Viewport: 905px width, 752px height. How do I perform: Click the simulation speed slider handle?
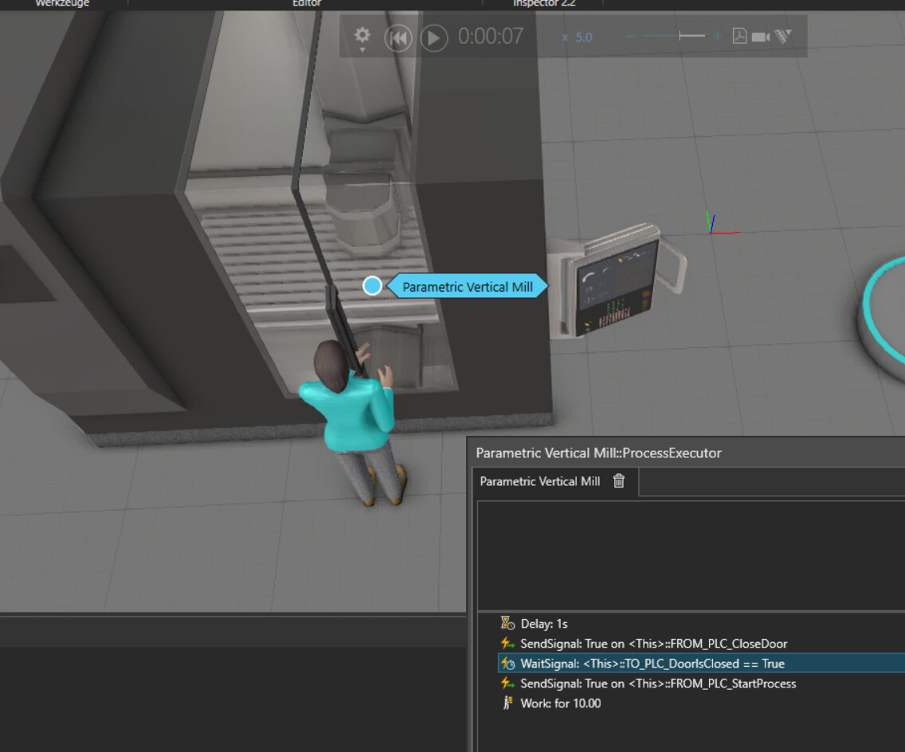click(x=680, y=37)
